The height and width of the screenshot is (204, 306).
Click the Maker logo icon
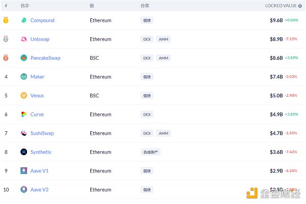click(x=23, y=77)
